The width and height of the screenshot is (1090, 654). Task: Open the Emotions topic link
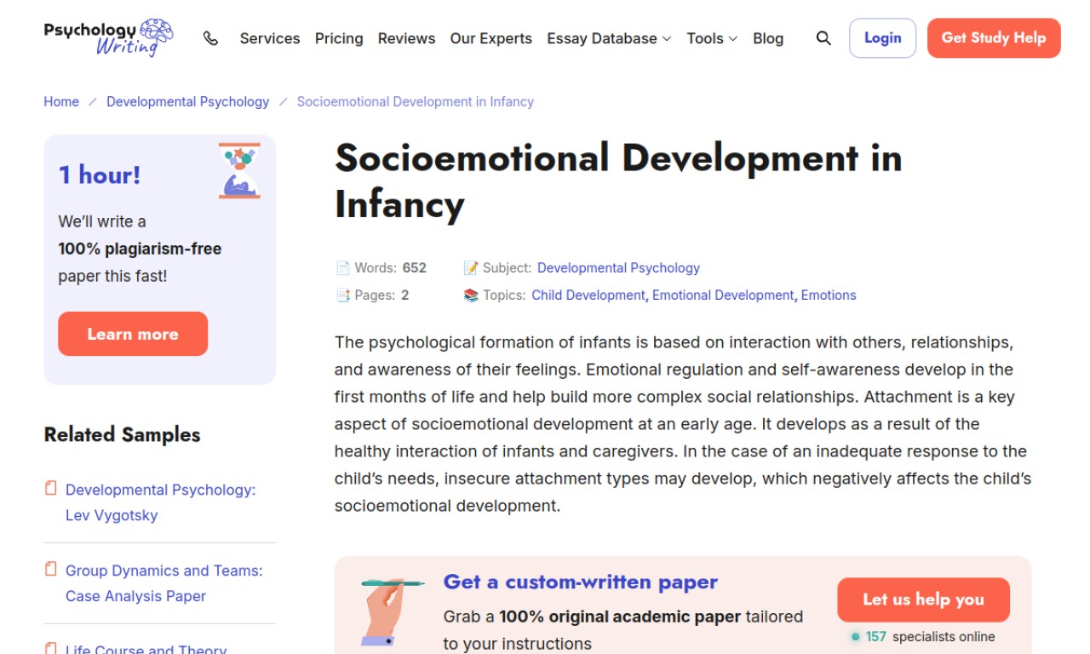[x=829, y=295]
